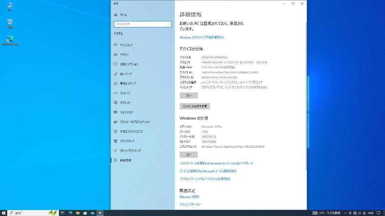385x216 pixels.
Task: Click このPCの名前を変更 button
Action: (x=195, y=106)
